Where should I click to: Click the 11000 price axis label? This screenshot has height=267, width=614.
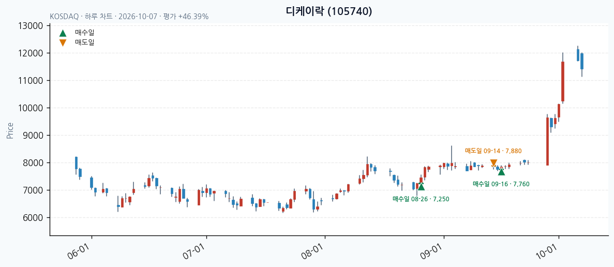(30, 81)
